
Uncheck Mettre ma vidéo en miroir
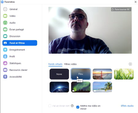coord(78,107)
